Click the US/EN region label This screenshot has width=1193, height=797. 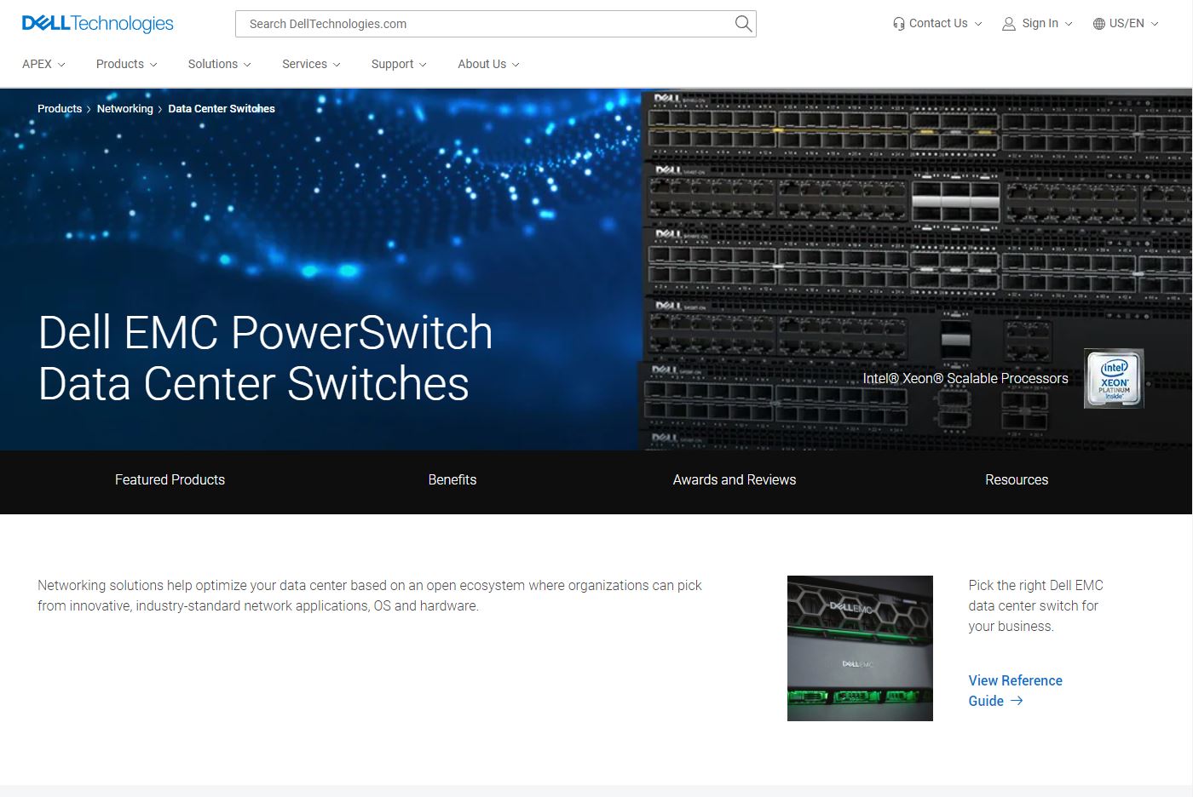pos(1127,24)
